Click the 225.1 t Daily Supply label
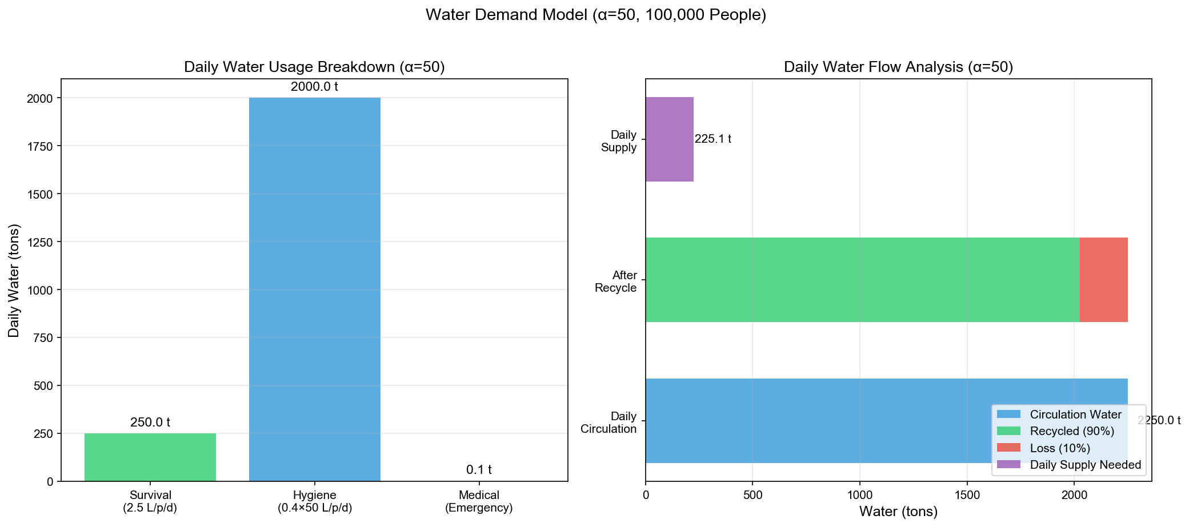Screen dimensions: 1189x527 pos(713,139)
